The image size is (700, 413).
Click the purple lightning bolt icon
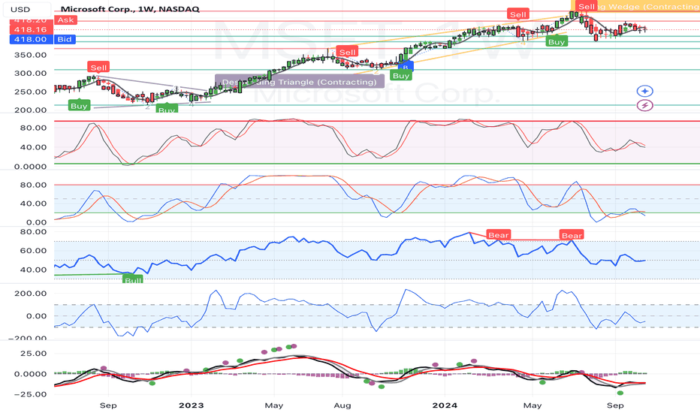point(644,105)
